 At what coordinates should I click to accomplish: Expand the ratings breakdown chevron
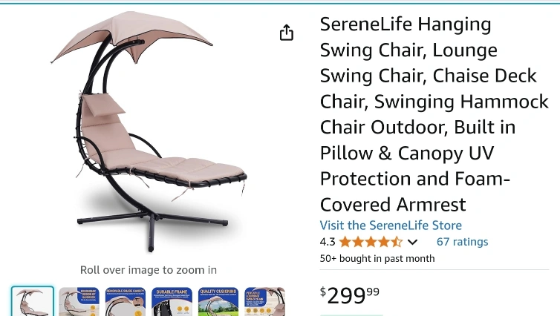[412, 242]
